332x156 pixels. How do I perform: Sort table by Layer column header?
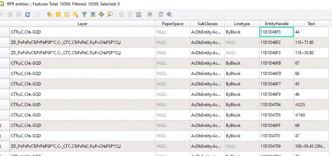pyautogui.click(x=83, y=24)
